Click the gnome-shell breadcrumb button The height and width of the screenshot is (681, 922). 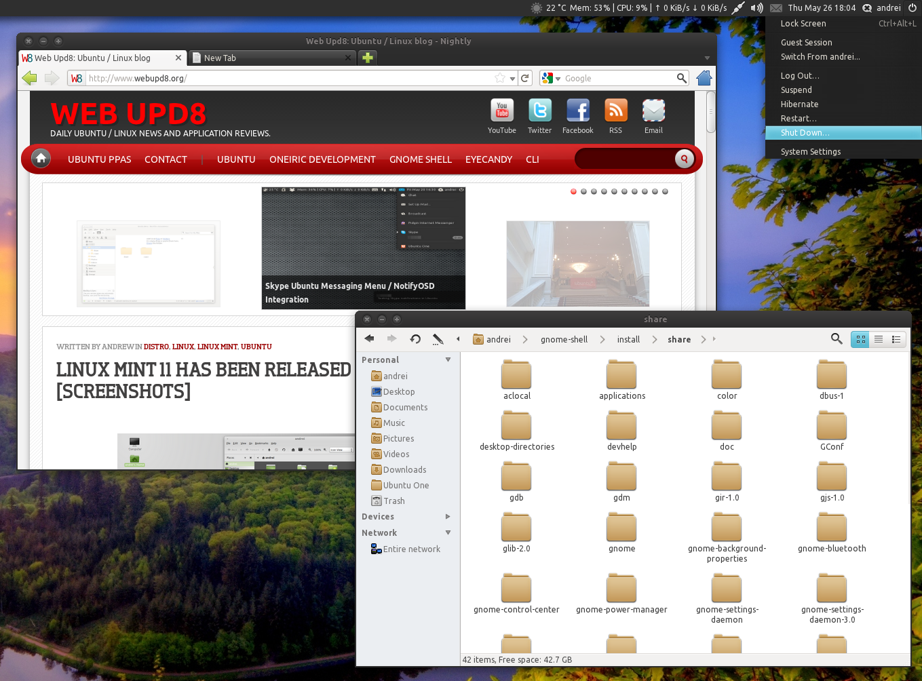coord(564,339)
